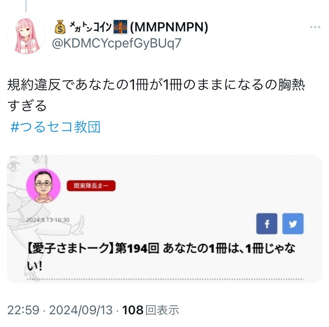Viewport: 329px width, 327px height.
Task: Click the 2024.9.13 16:30 article date
Action: pos(48,220)
